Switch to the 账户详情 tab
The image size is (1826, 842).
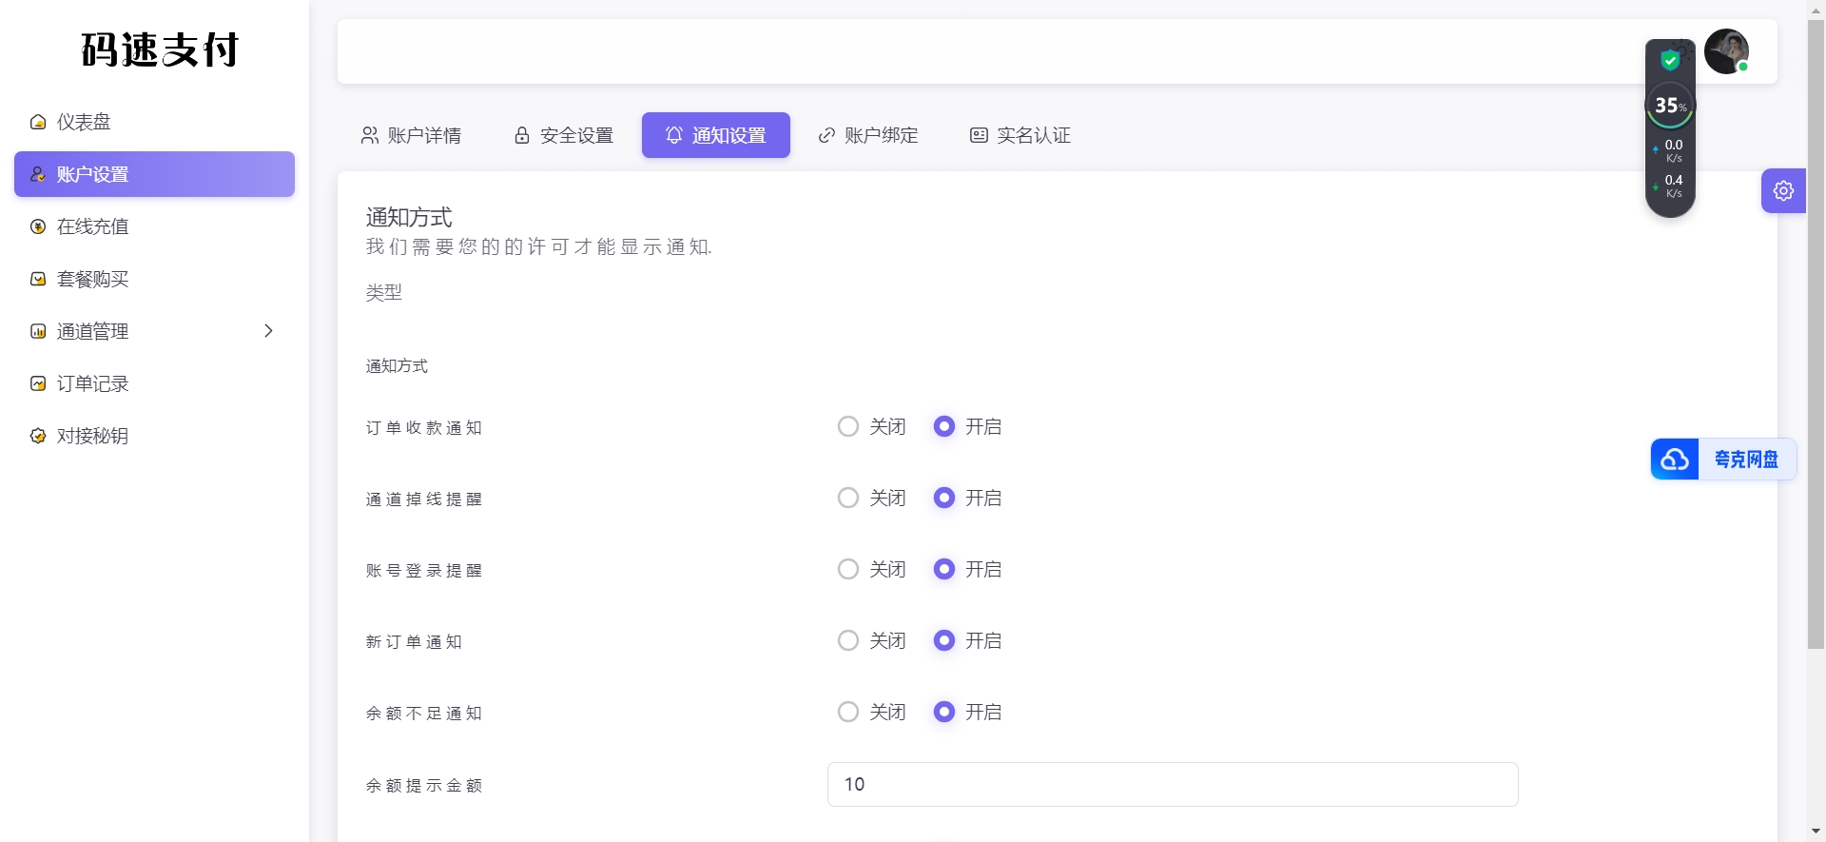point(411,135)
